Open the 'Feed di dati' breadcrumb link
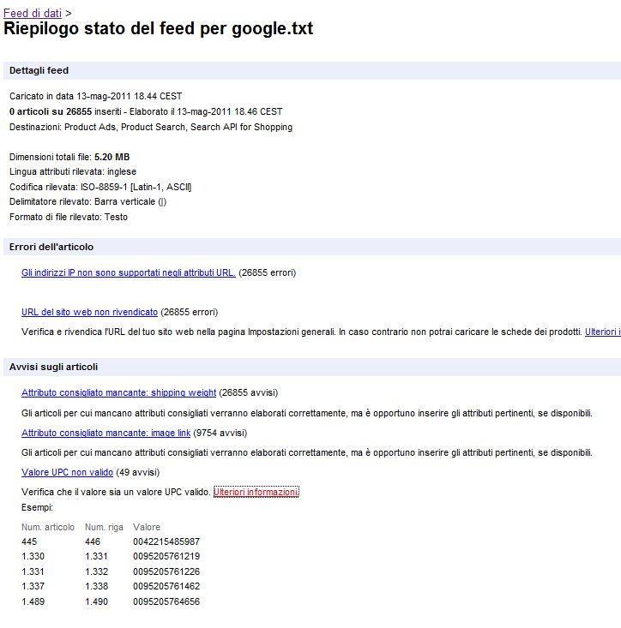 [x=33, y=13]
